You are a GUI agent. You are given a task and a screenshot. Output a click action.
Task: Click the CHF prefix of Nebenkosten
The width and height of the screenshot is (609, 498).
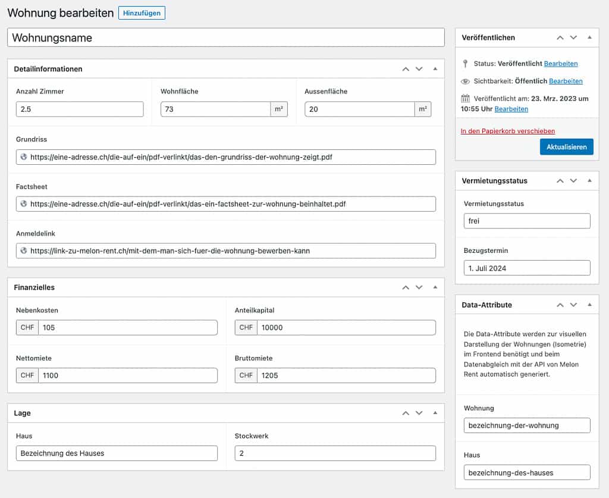pos(27,327)
